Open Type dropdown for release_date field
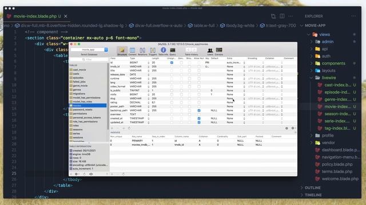366x205 pixels. tap(149, 75)
